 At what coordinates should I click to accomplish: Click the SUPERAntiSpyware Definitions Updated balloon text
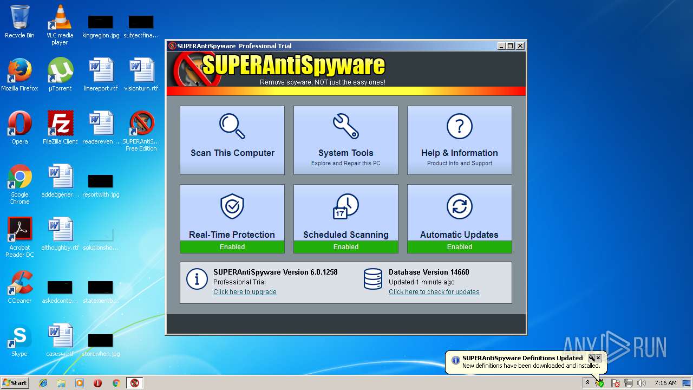tap(522, 358)
